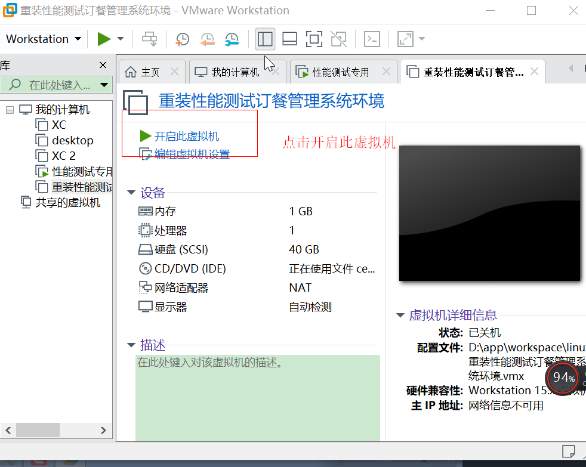586x467 pixels.
Task: Open the console view icon
Action: (x=372, y=39)
